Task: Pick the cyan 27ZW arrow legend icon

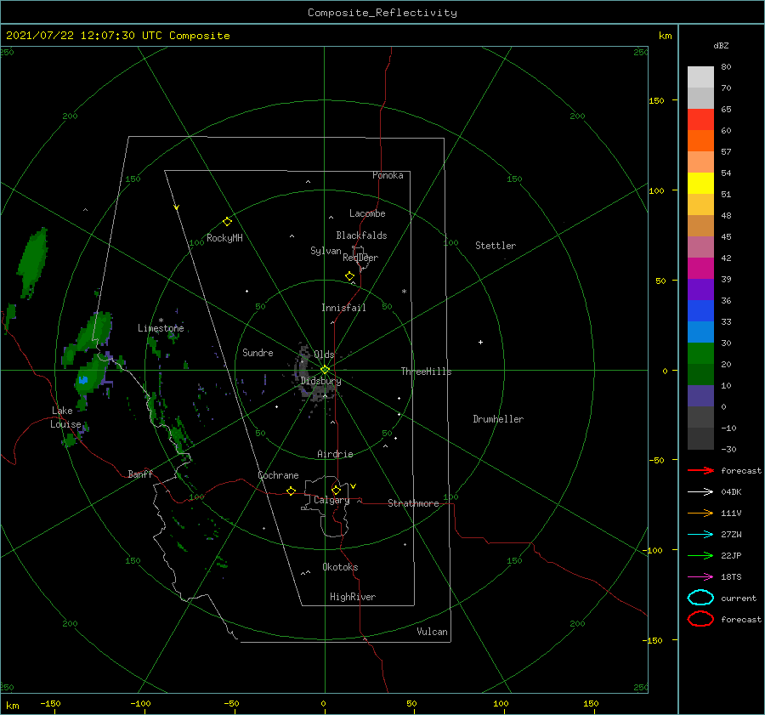Action: tap(700, 535)
